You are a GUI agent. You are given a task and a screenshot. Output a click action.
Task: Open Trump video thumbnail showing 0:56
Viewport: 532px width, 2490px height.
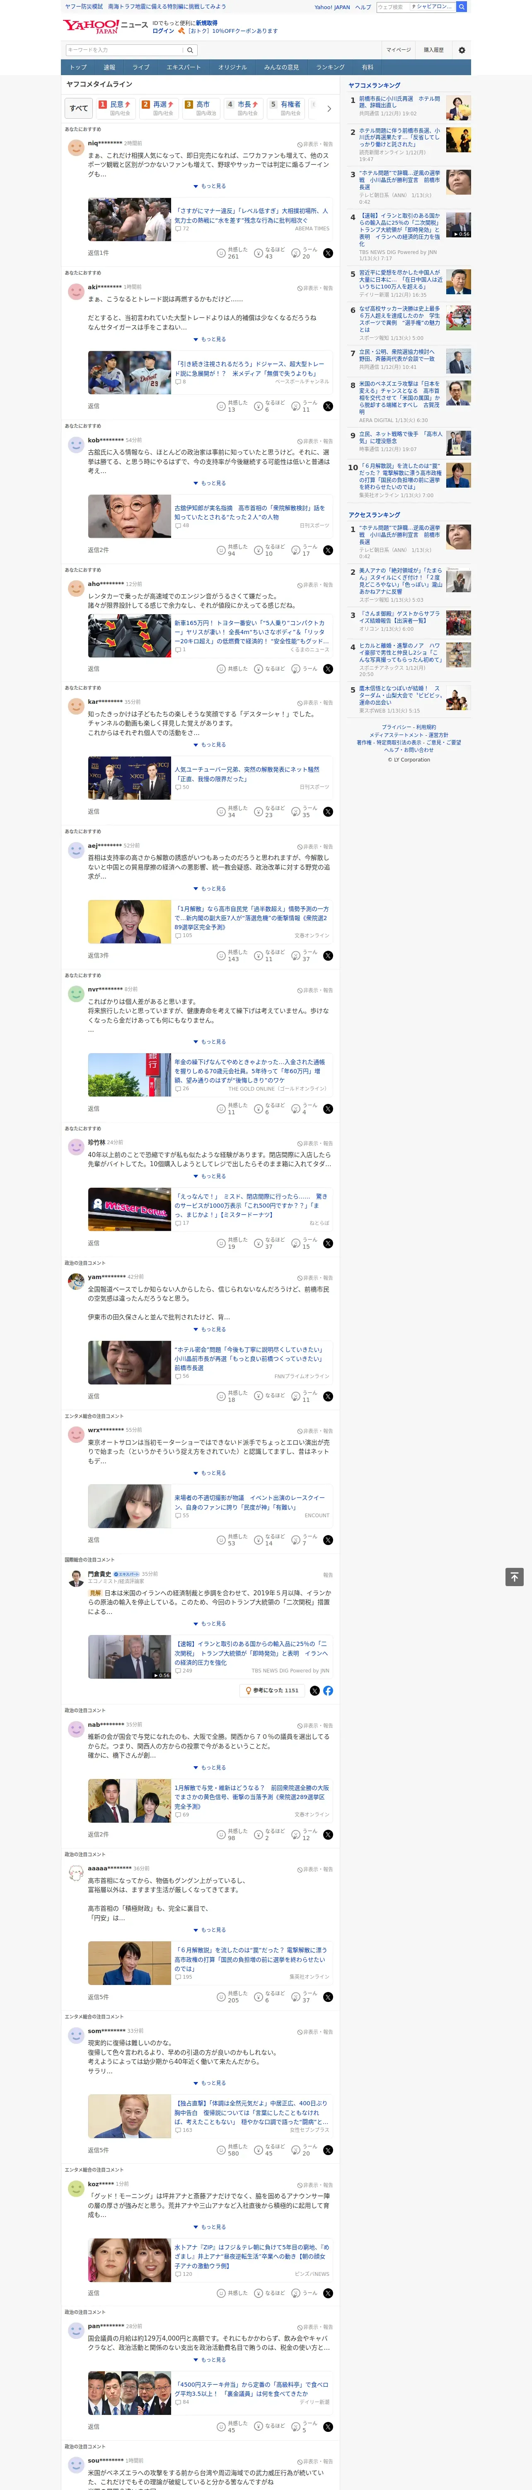[129, 1657]
